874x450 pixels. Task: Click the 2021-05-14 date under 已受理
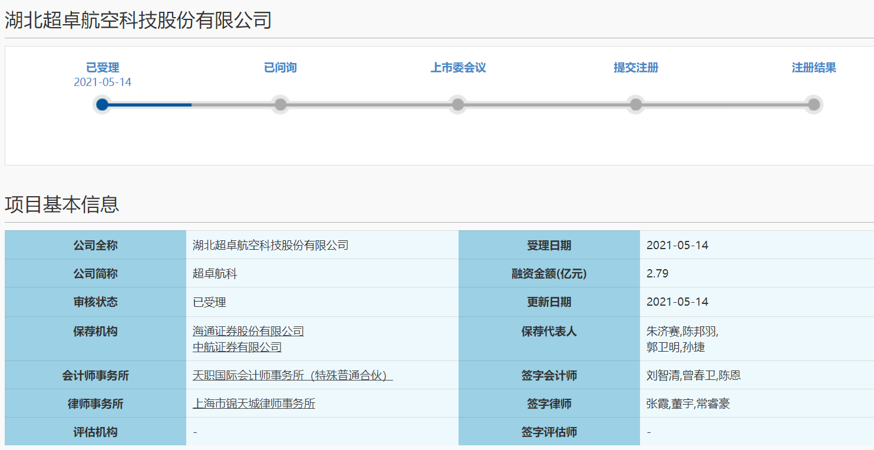(x=103, y=82)
